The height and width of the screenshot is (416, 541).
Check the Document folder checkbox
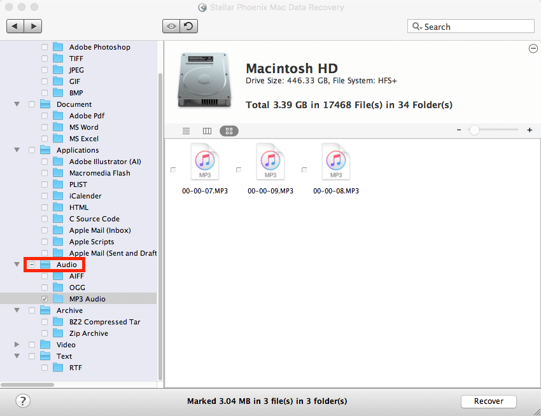pyautogui.click(x=32, y=104)
